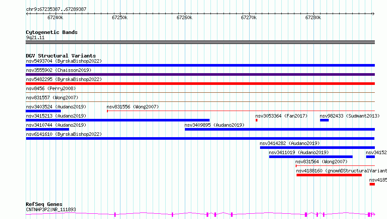
Task: Click the red nsv5482295 variant bar
Action: click(x=200, y=84)
